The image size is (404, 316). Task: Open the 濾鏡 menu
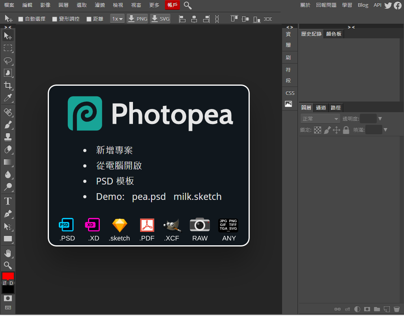point(100,5)
